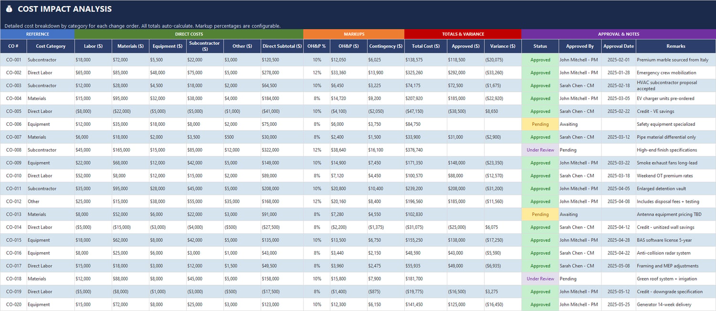Select total cost $181,700 for CO-018
Image resolution: width=716 pixels, height=311 pixels.
(426, 279)
